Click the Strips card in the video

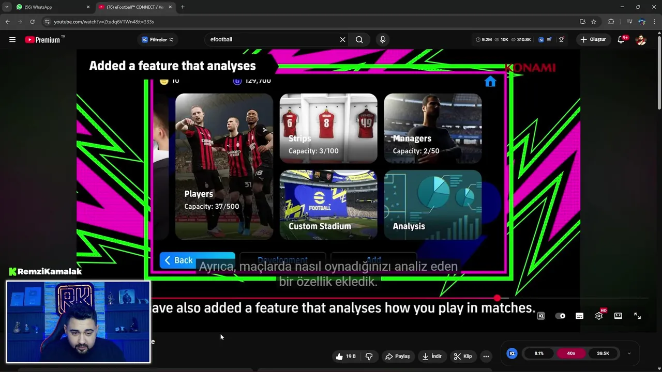pos(328,128)
